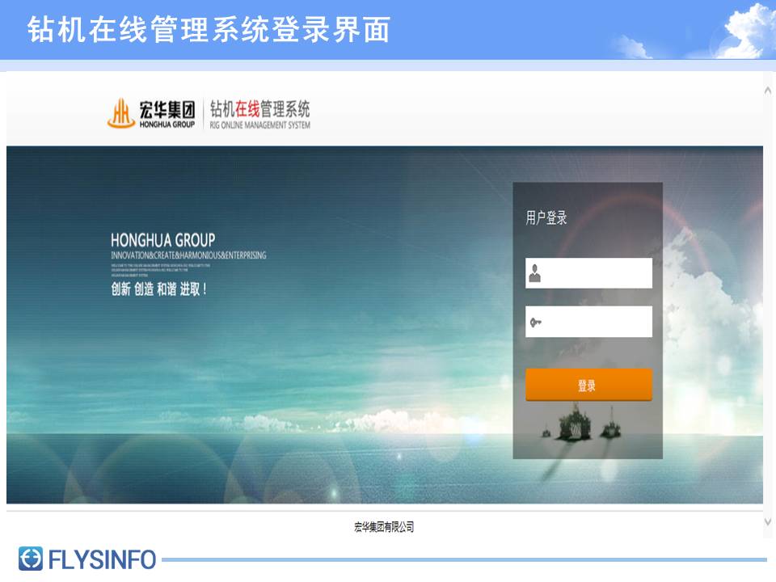The height and width of the screenshot is (582, 776).
Task: Click the oil rig platform image
Action: [582, 422]
